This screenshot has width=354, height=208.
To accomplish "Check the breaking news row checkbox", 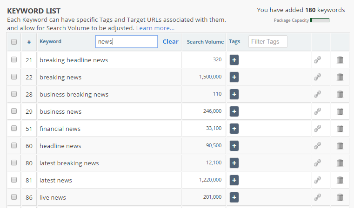I will (x=14, y=77).
